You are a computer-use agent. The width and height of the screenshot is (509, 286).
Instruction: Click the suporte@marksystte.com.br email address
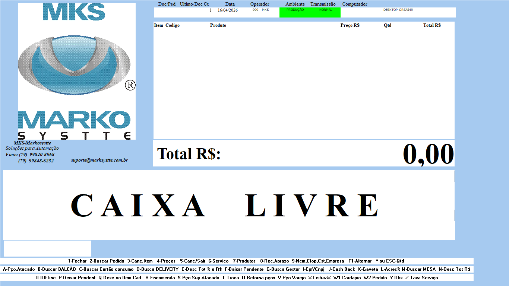point(99,160)
